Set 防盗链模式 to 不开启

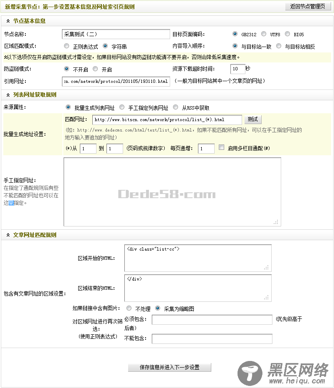click(67, 69)
